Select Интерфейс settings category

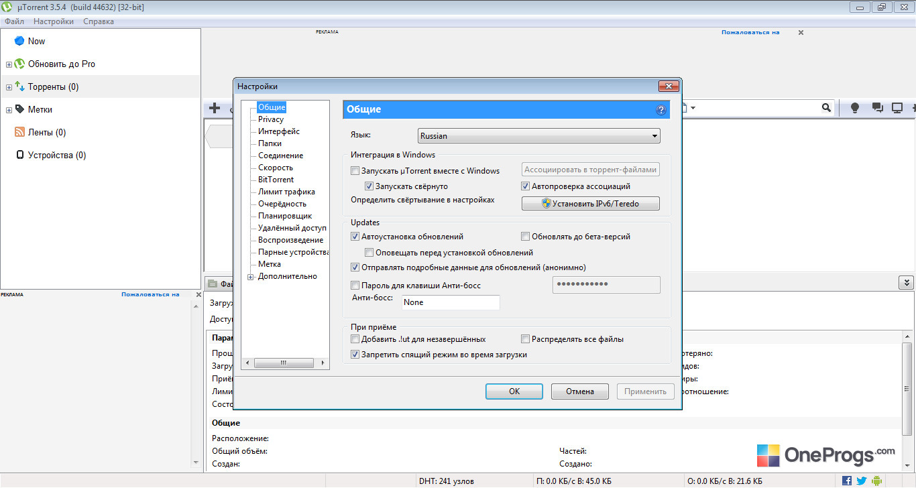click(279, 131)
